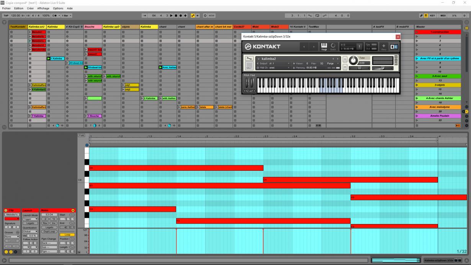Click the Rev button in Notes box
Viewport: 471px width, 265px height.
(45, 223)
